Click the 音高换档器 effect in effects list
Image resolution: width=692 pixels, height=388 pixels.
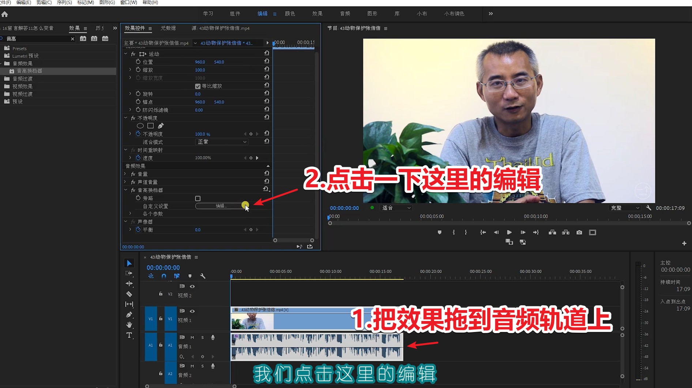pos(29,71)
